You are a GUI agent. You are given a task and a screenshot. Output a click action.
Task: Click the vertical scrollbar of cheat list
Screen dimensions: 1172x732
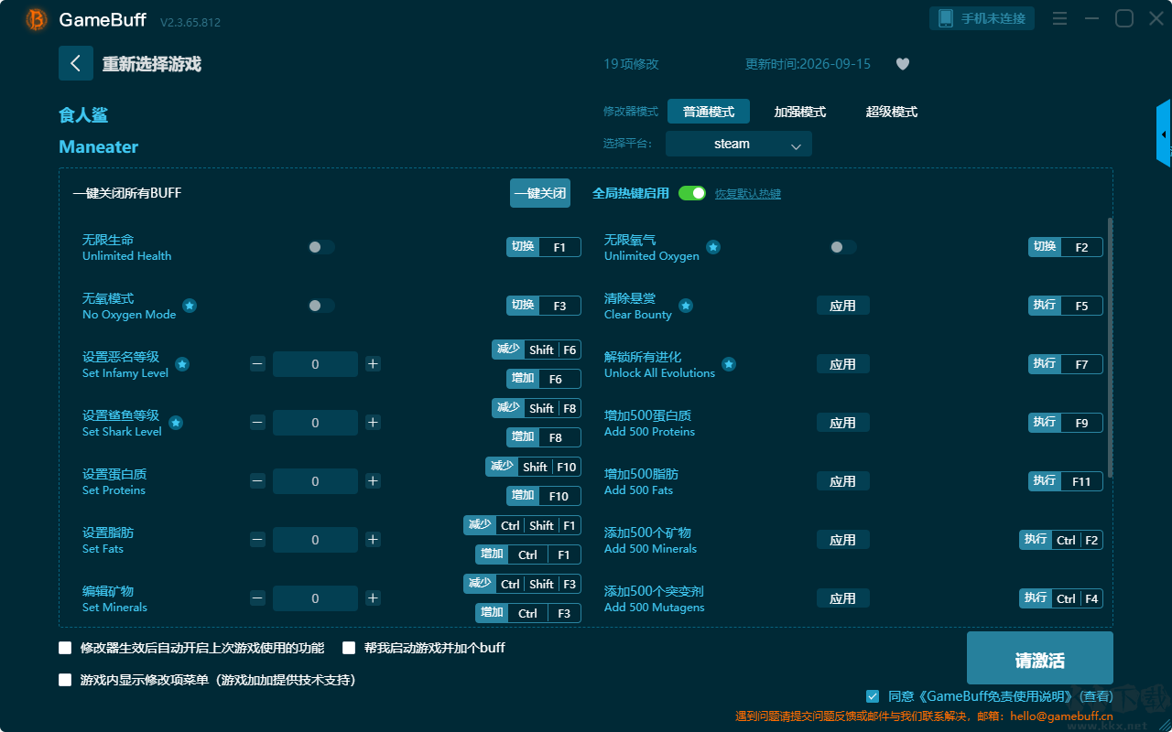click(x=1111, y=347)
